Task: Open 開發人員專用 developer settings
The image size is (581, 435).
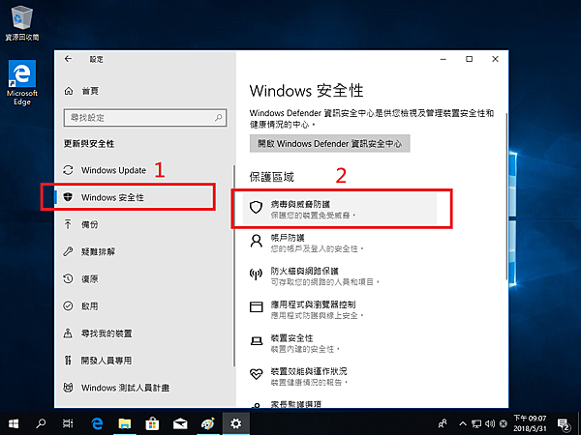Action: tap(107, 361)
